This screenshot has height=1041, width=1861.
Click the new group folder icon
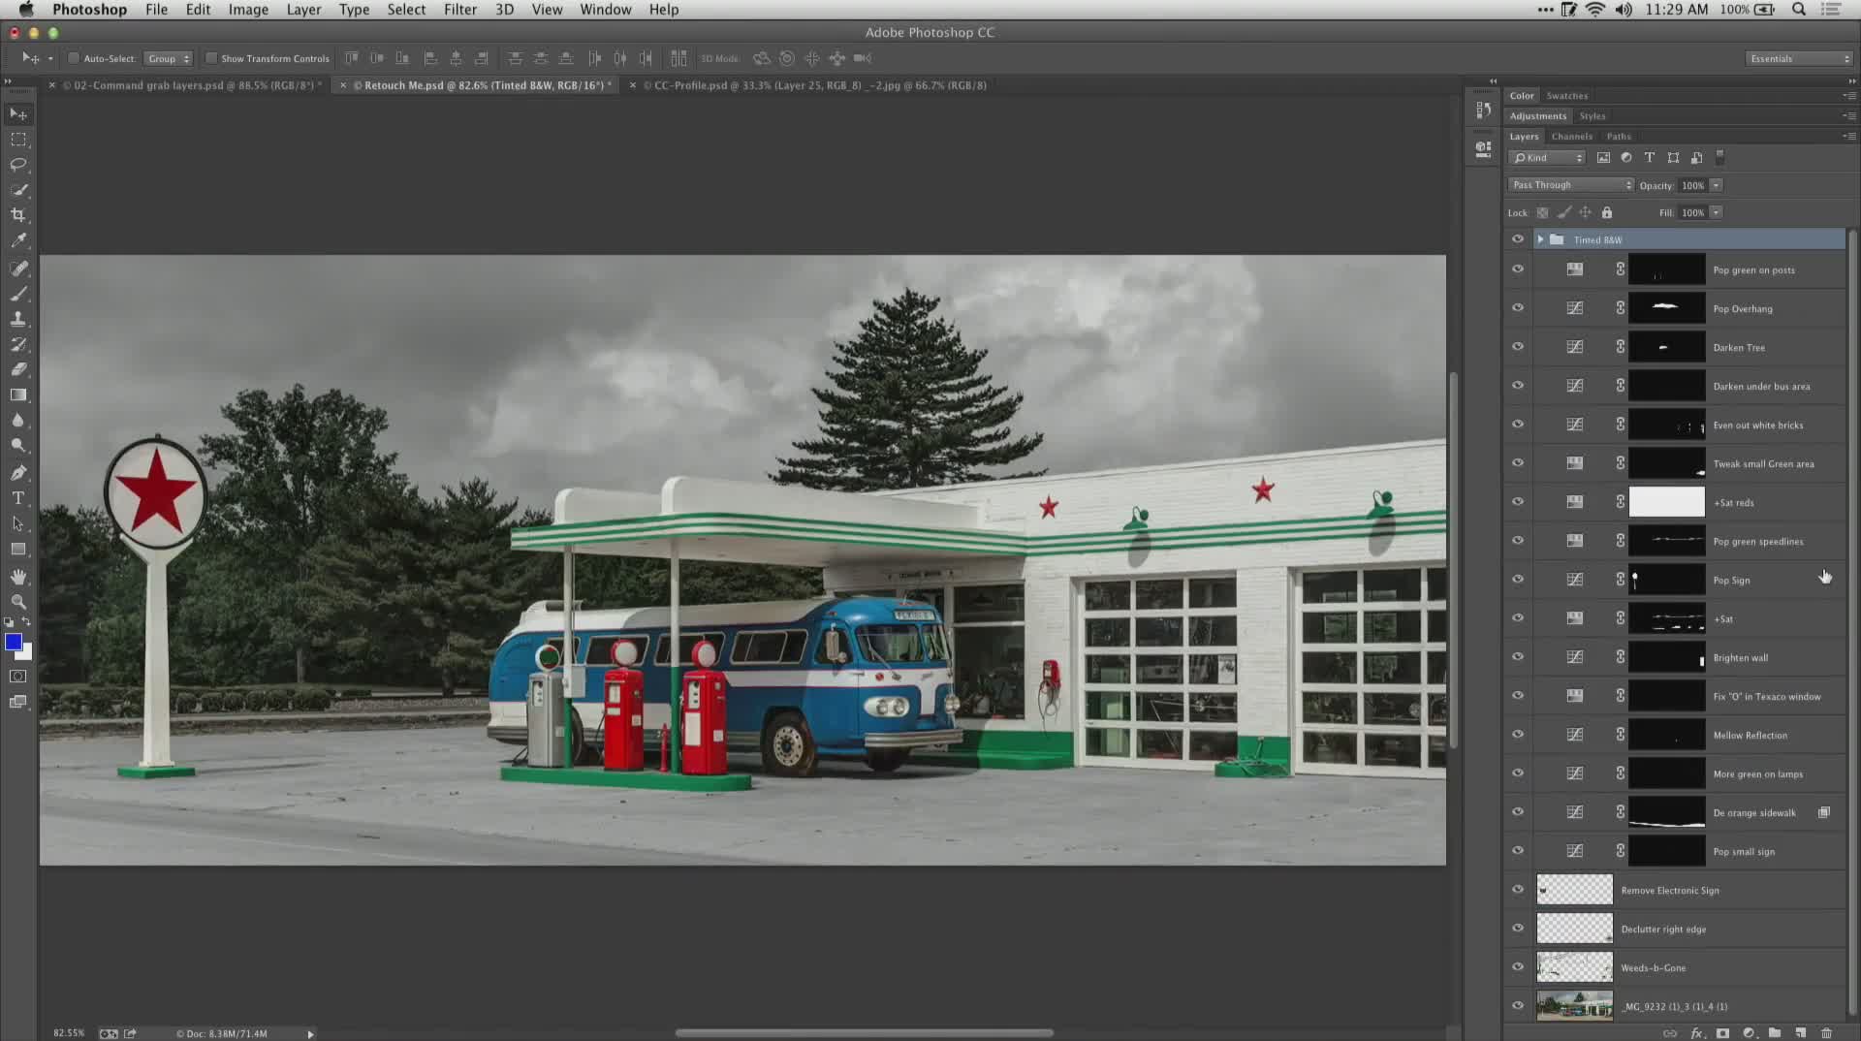click(x=1774, y=1033)
